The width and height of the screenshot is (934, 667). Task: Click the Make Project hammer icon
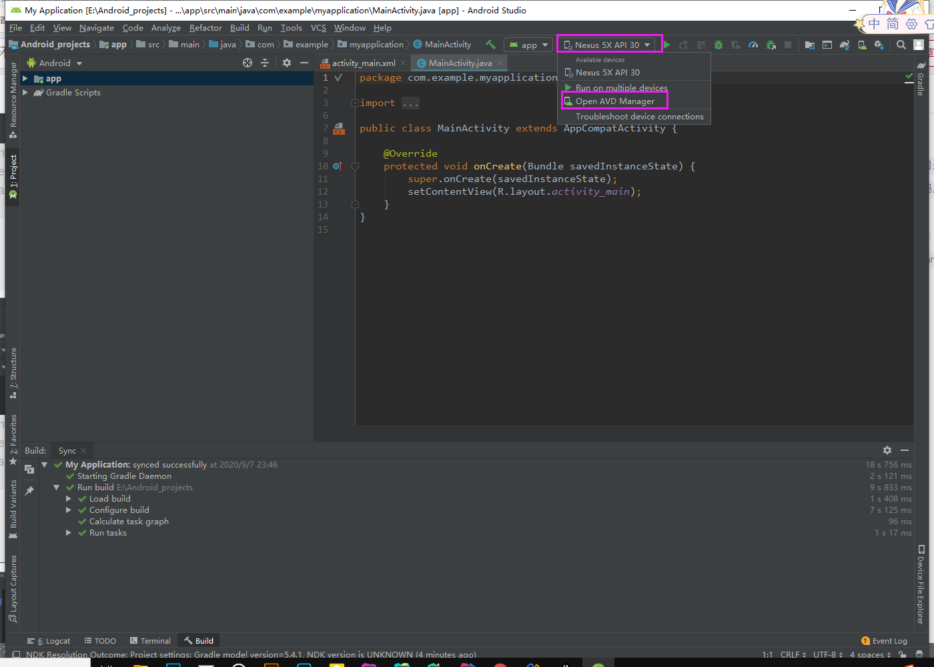click(490, 45)
